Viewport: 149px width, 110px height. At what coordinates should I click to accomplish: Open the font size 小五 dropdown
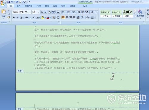[39, 12]
